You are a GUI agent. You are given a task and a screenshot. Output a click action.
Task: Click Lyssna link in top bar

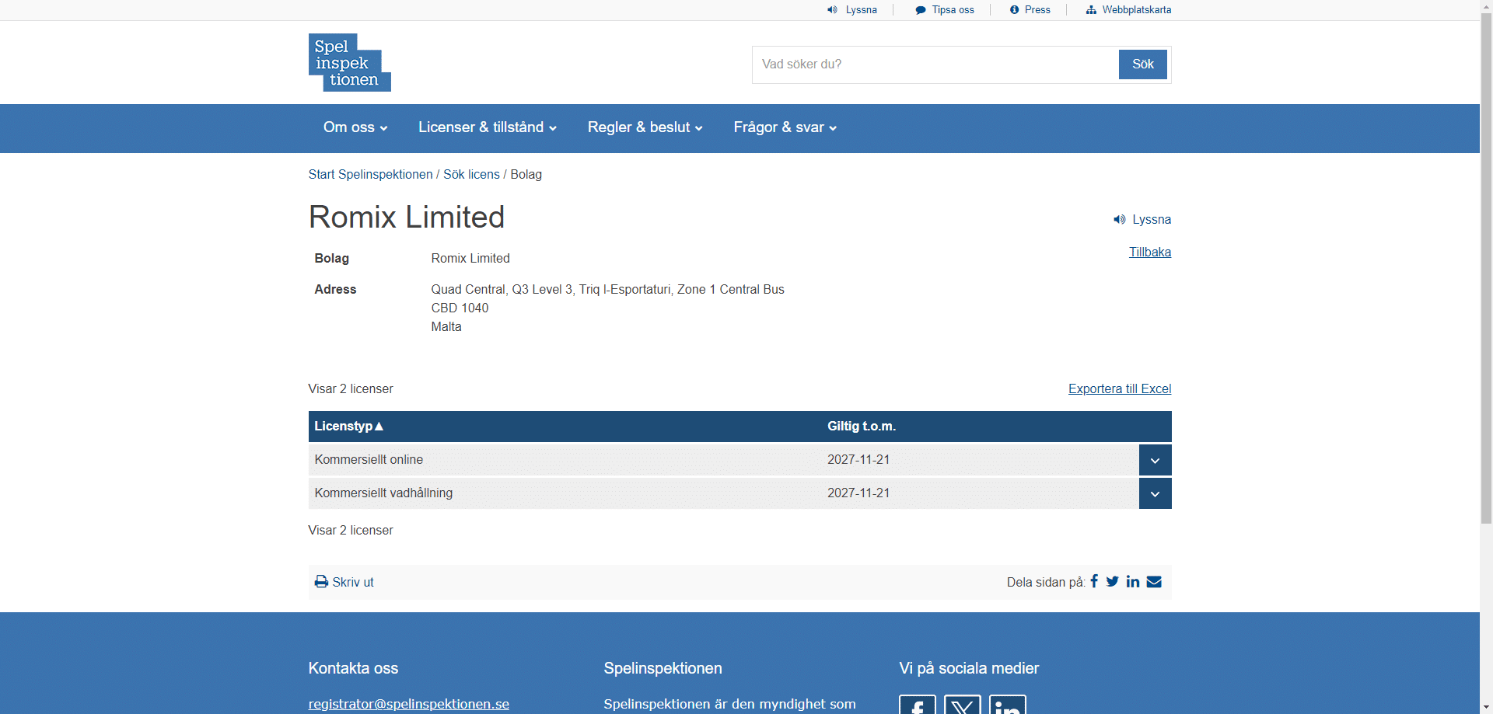pyautogui.click(x=862, y=10)
